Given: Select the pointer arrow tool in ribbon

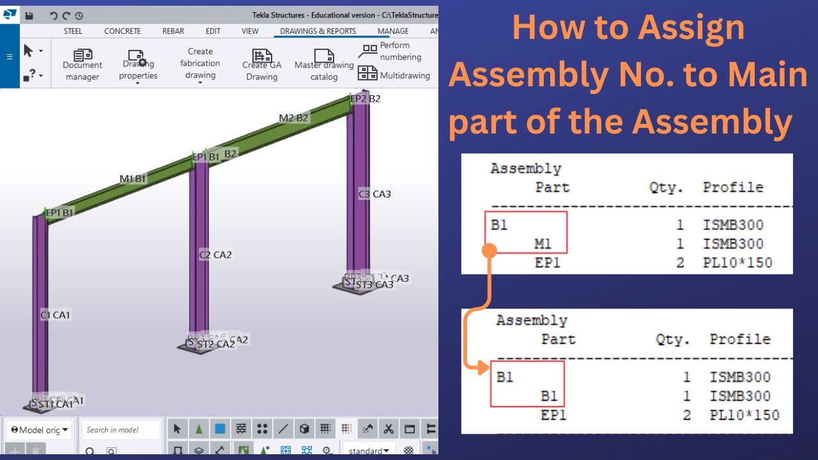Looking at the screenshot, I should [29, 51].
